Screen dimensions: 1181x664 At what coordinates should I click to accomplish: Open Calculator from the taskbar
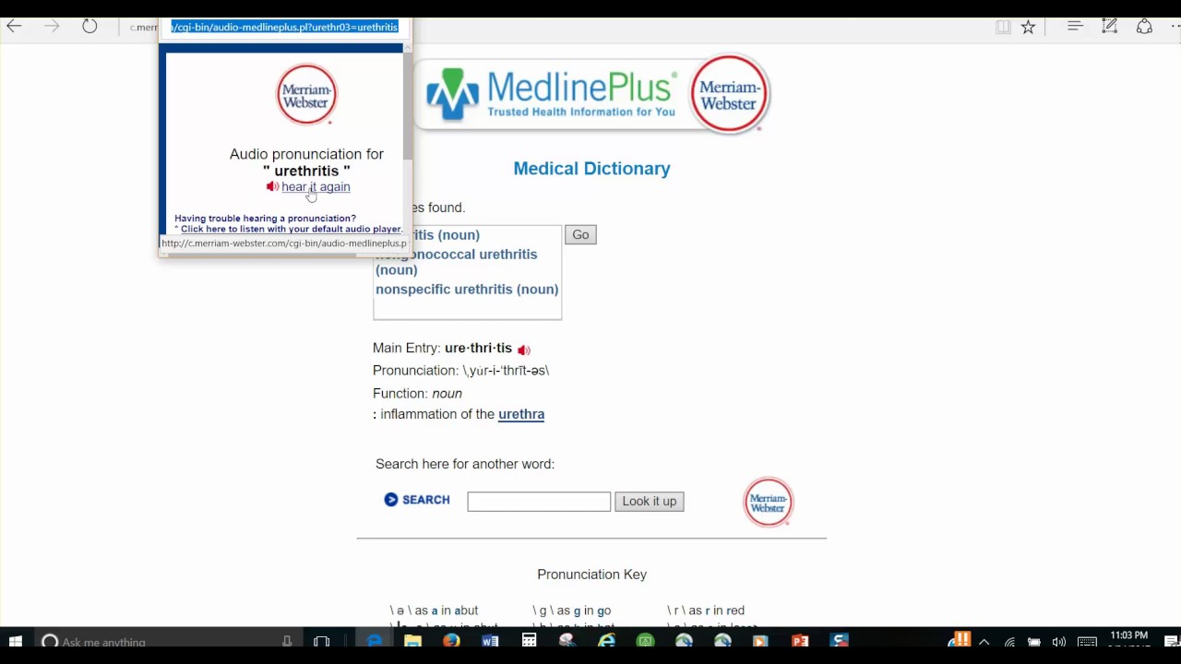(x=529, y=642)
